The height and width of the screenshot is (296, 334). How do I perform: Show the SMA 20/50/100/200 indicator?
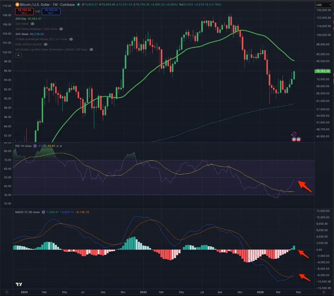[x=46, y=44]
